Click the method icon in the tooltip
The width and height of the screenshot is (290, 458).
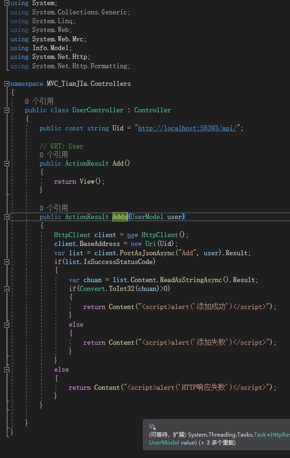click(x=152, y=426)
